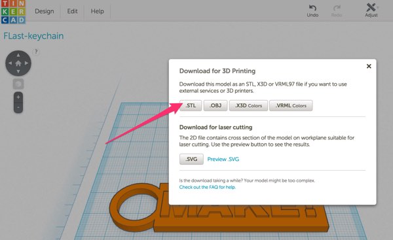Download the model as .OBJ
Viewport: 393px width, 240px height.
click(x=215, y=105)
